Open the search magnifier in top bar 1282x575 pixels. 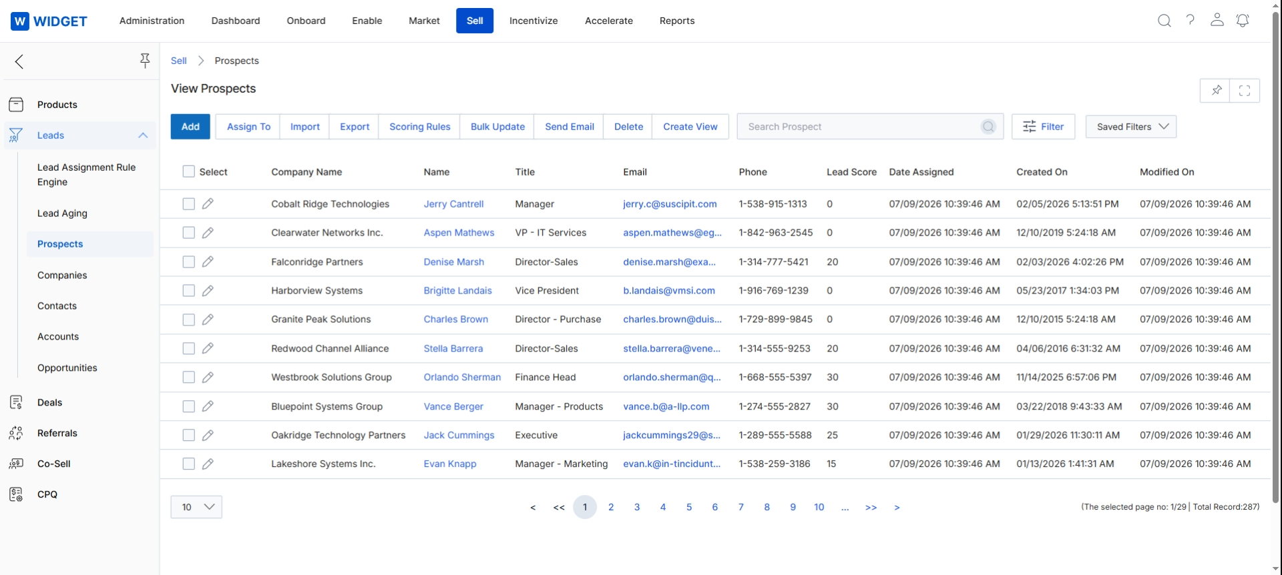[1164, 21]
